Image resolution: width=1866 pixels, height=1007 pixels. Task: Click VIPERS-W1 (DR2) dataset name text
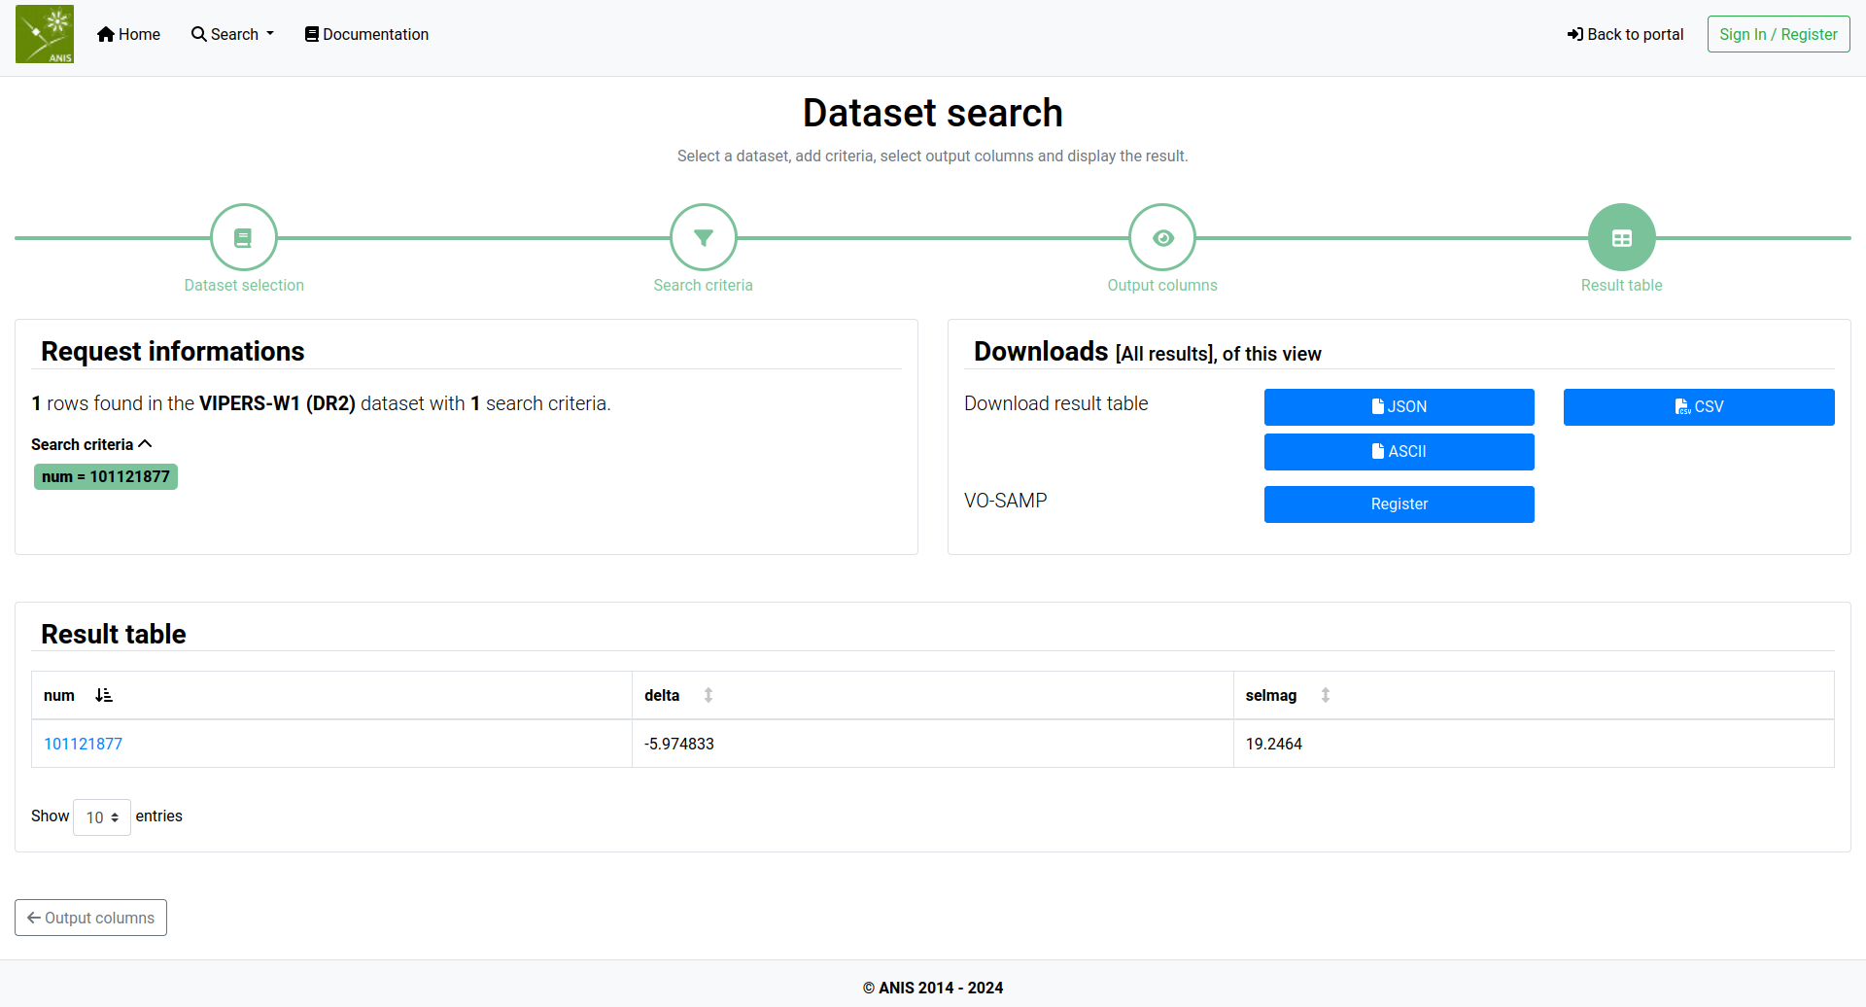[277, 403]
